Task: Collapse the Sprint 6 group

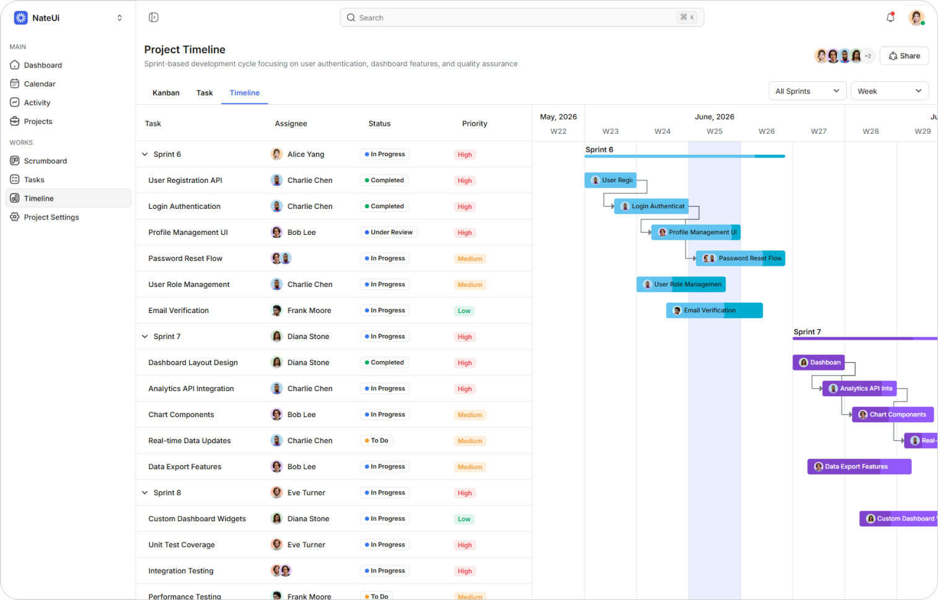Action: [x=145, y=154]
